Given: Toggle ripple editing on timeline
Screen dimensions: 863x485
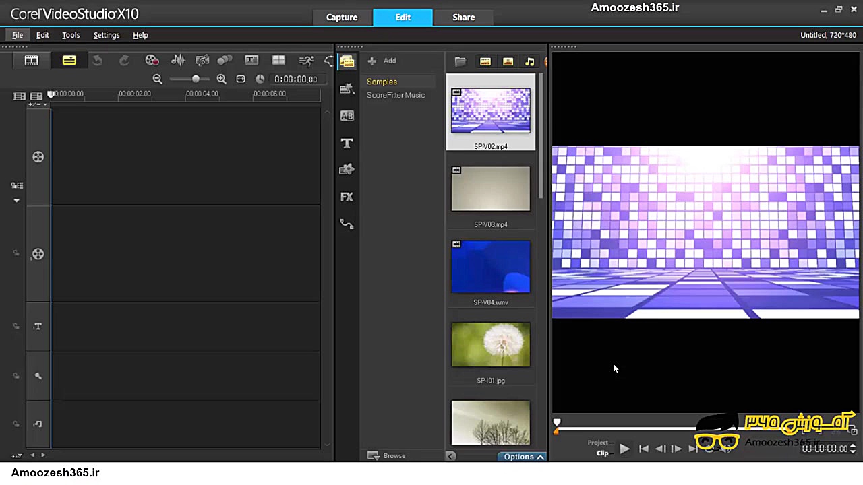Looking at the screenshot, I should point(17,185).
